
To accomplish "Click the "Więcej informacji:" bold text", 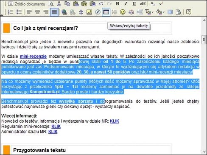I will click(x=19, y=116).
